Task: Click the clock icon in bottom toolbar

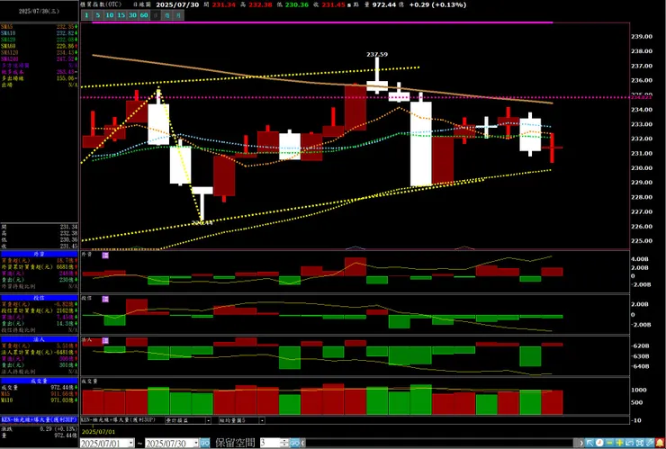Action: pyautogui.click(x=599, y=443)
